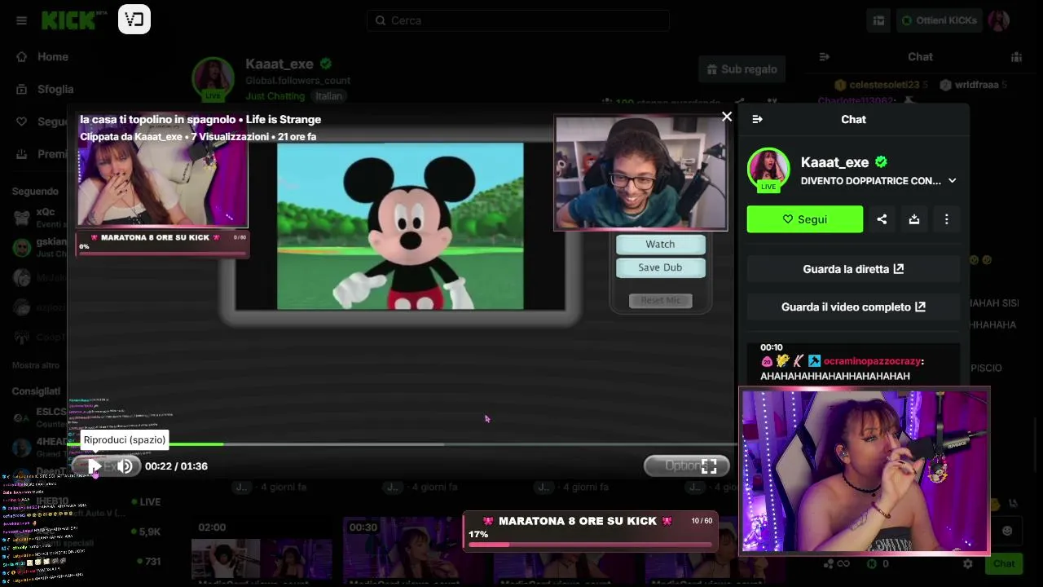Screen dimensions: 1043x587
Task: Open chat users icon in header
Action: coord(1016,56)
